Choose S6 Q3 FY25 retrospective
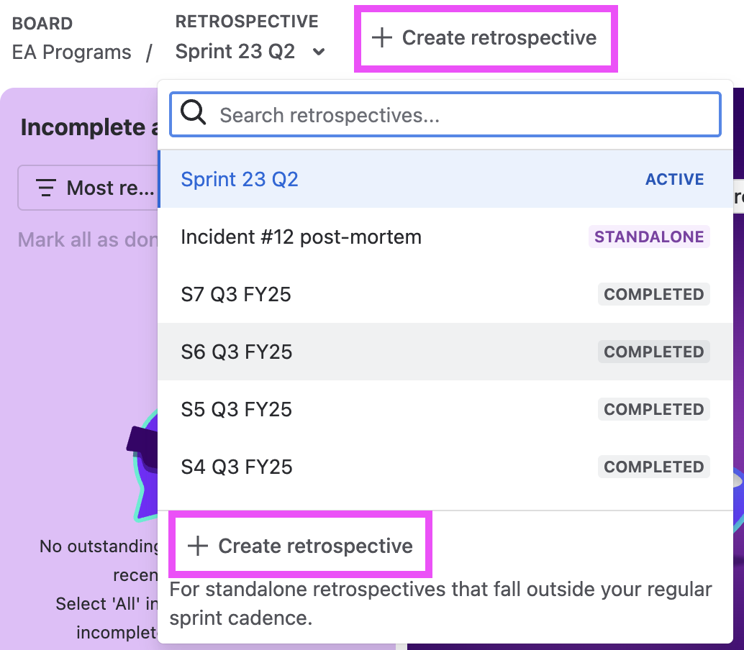Image resolution: width=744 pixels, height=650 pixels. 445,352
